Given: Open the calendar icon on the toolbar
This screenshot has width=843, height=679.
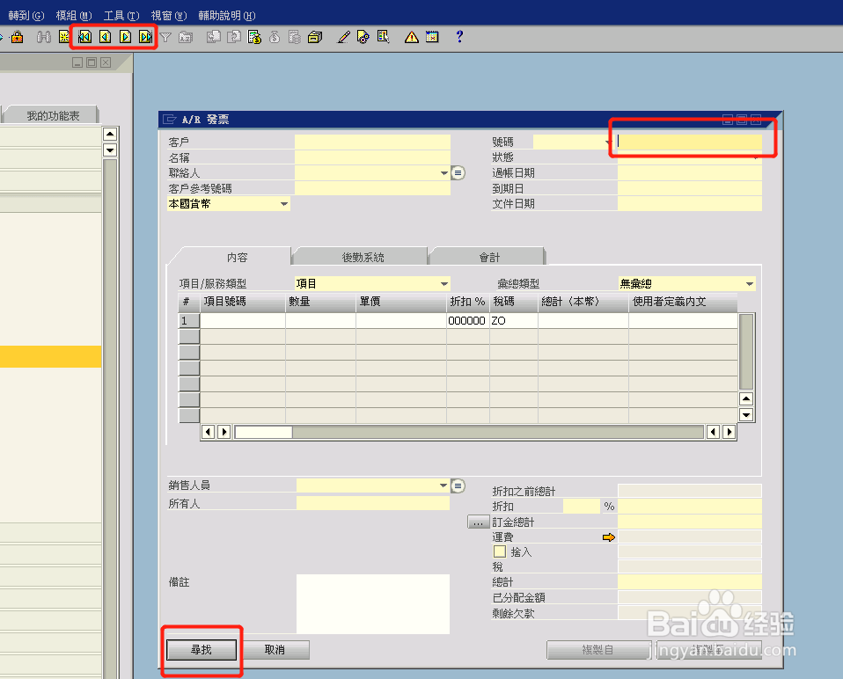Looking at the screenshot, I should coord(430,37).
